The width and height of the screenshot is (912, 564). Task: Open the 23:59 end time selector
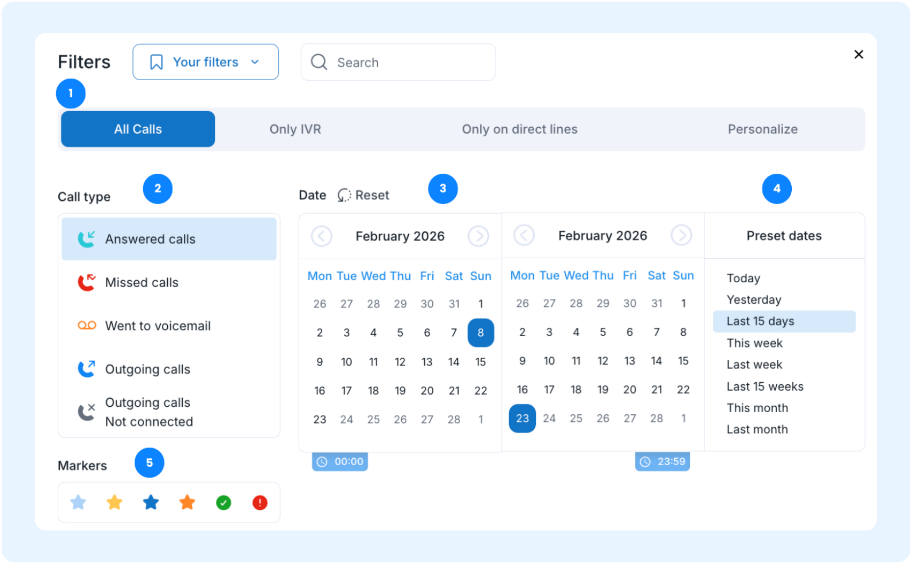662,461
